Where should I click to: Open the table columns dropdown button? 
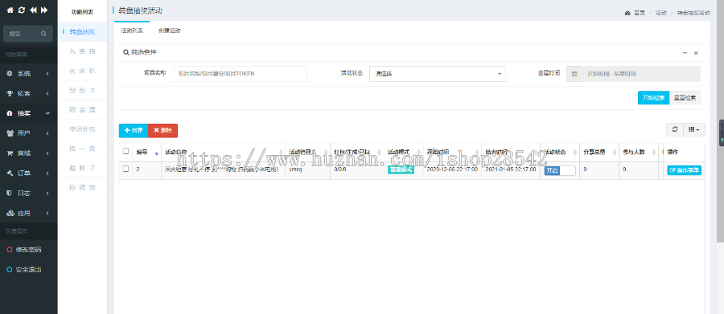tap(694, 130)
